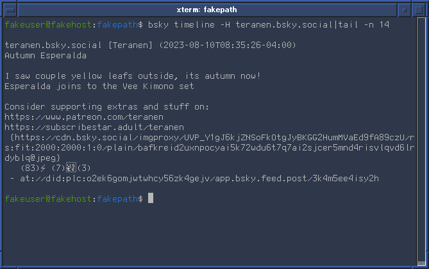This screenshot has height=269, width=429.
Task: Open the window menu button in title bar
Action: pyautogui.click(x=10, y=10)
